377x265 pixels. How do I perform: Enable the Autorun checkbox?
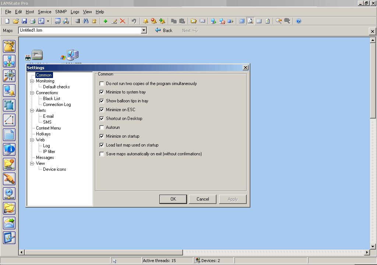102,127
